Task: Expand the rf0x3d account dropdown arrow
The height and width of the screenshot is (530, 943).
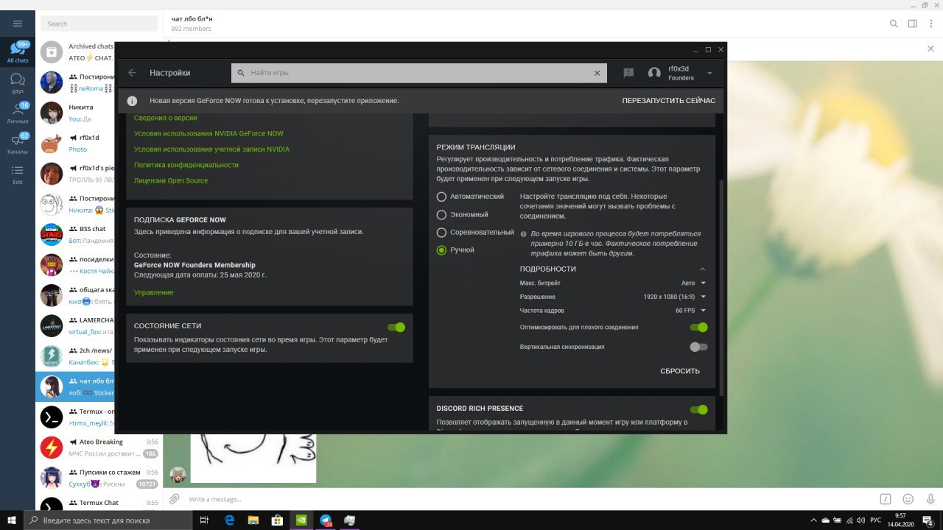Action: pyautogui.click(x=709, y=73)
